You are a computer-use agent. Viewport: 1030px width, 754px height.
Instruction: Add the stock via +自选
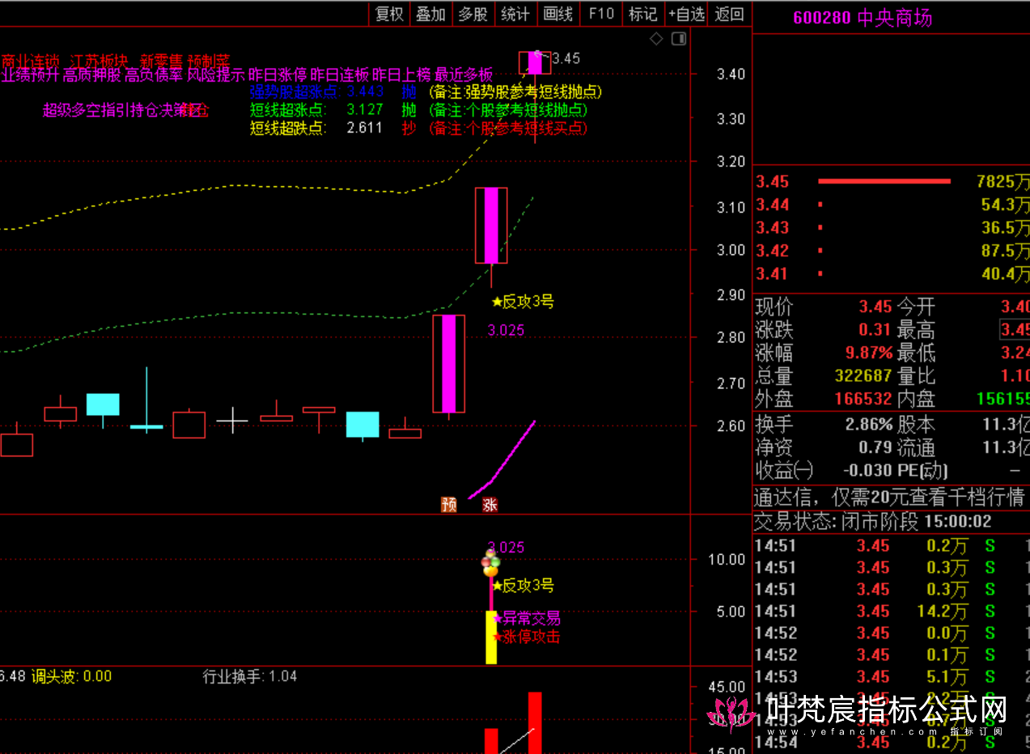(x=687, y=14)
